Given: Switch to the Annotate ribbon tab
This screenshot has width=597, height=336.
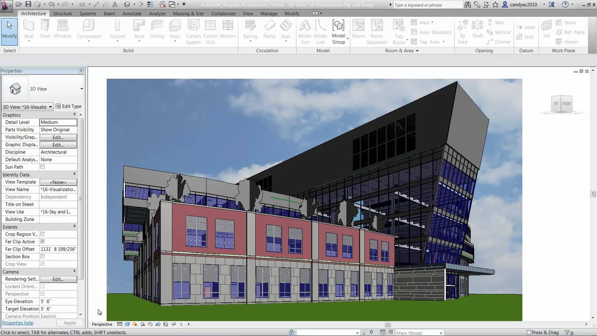Looking at the screenshot, I should [132, 13].
